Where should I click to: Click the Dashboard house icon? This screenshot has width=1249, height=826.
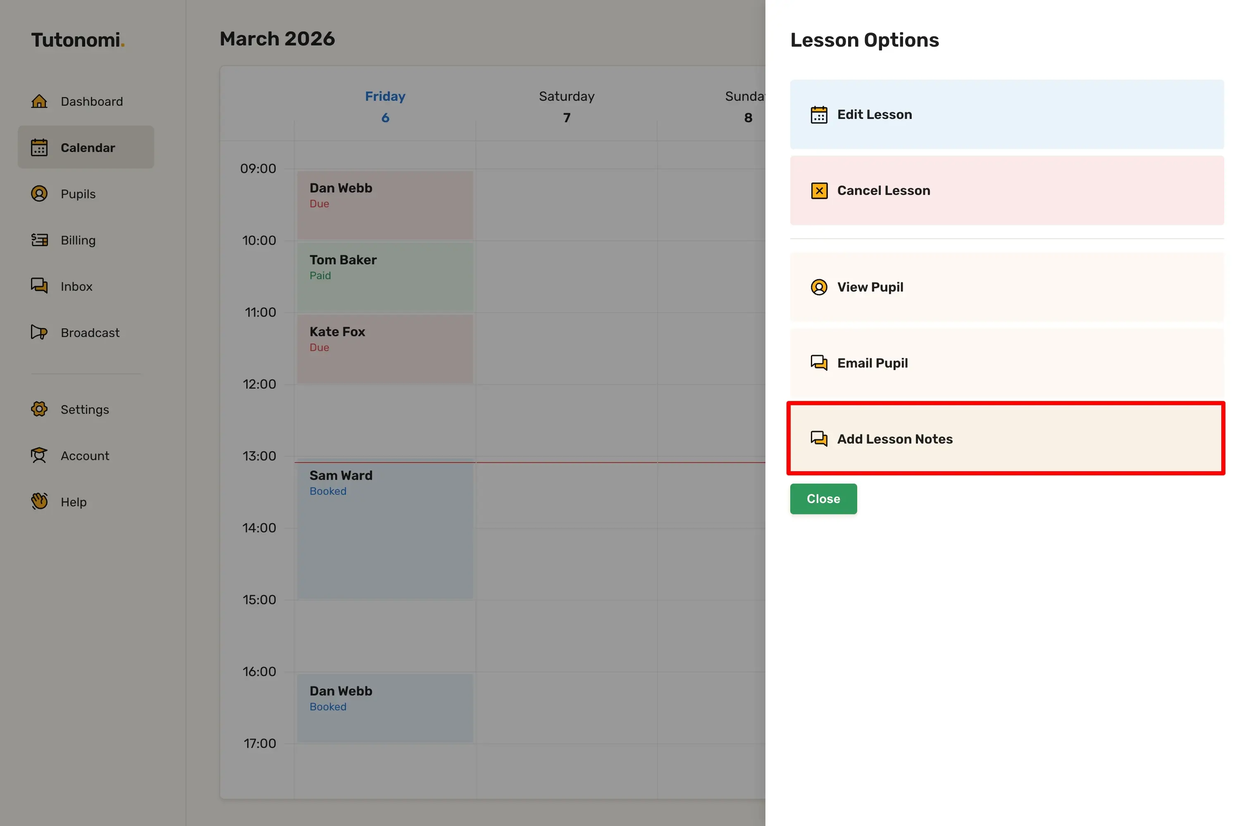click(39, 101)
